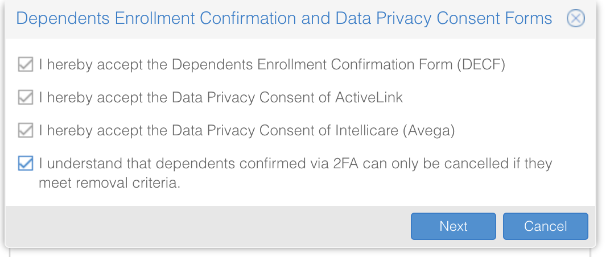Toggle the ActiveLink Data Privacy Consent checkbox
Screen dimensions: 610x257
[26, 98]
